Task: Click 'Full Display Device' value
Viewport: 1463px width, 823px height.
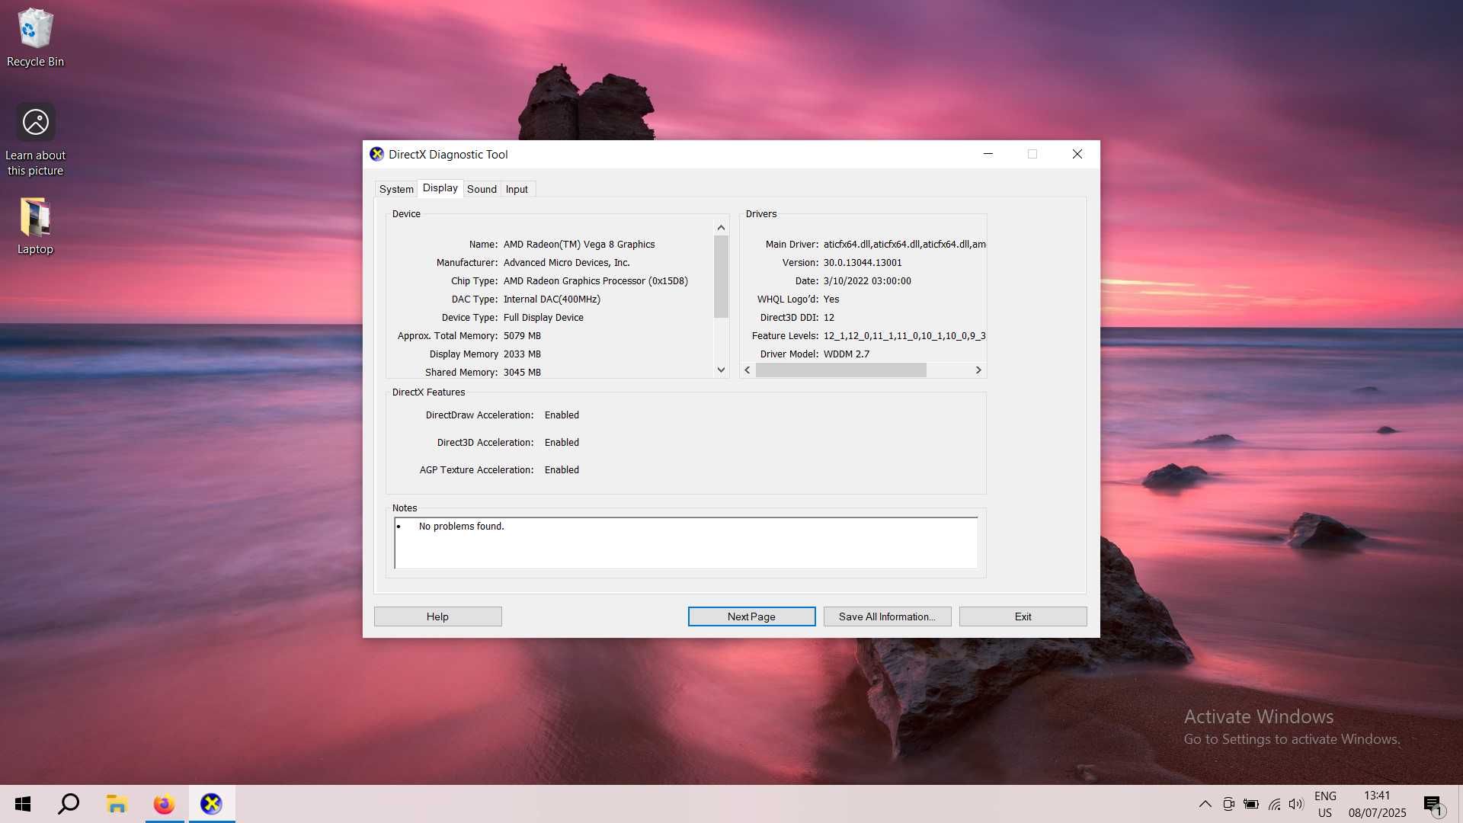Action: tap(543, 318)
